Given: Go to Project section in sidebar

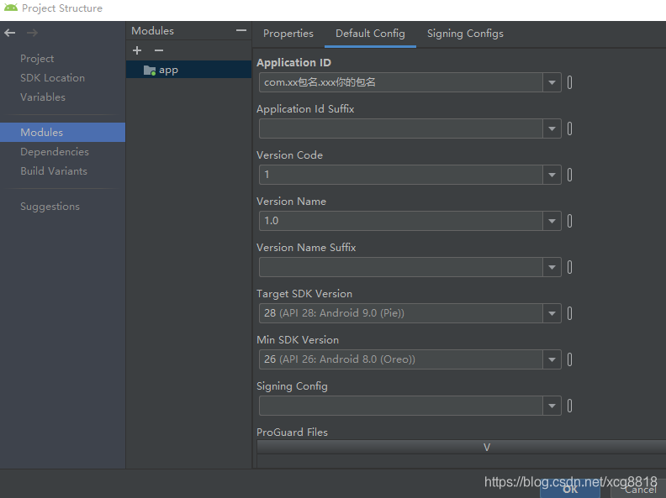Looking at the screenshot, I should (37, 59).
